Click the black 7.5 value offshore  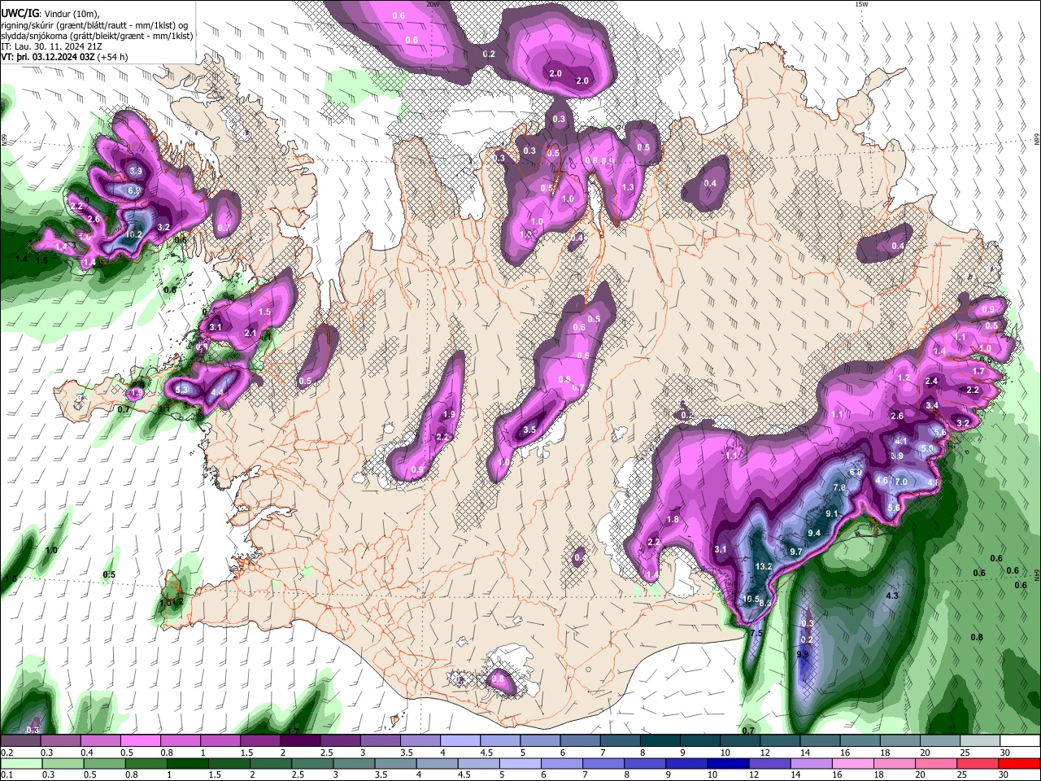756,633
